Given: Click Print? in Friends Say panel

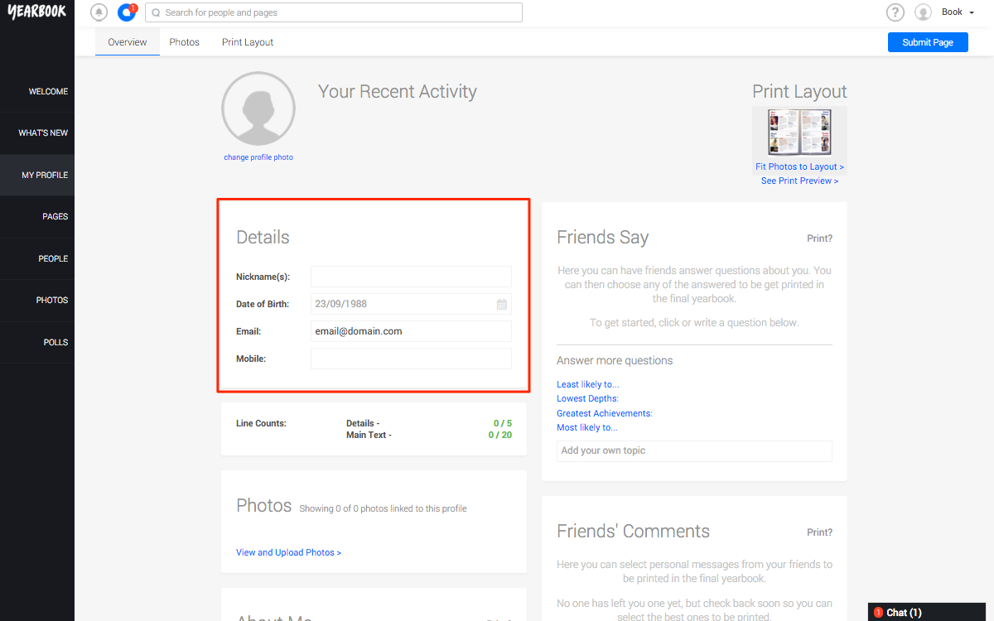Looking at the screenshot, I should 819,238.
